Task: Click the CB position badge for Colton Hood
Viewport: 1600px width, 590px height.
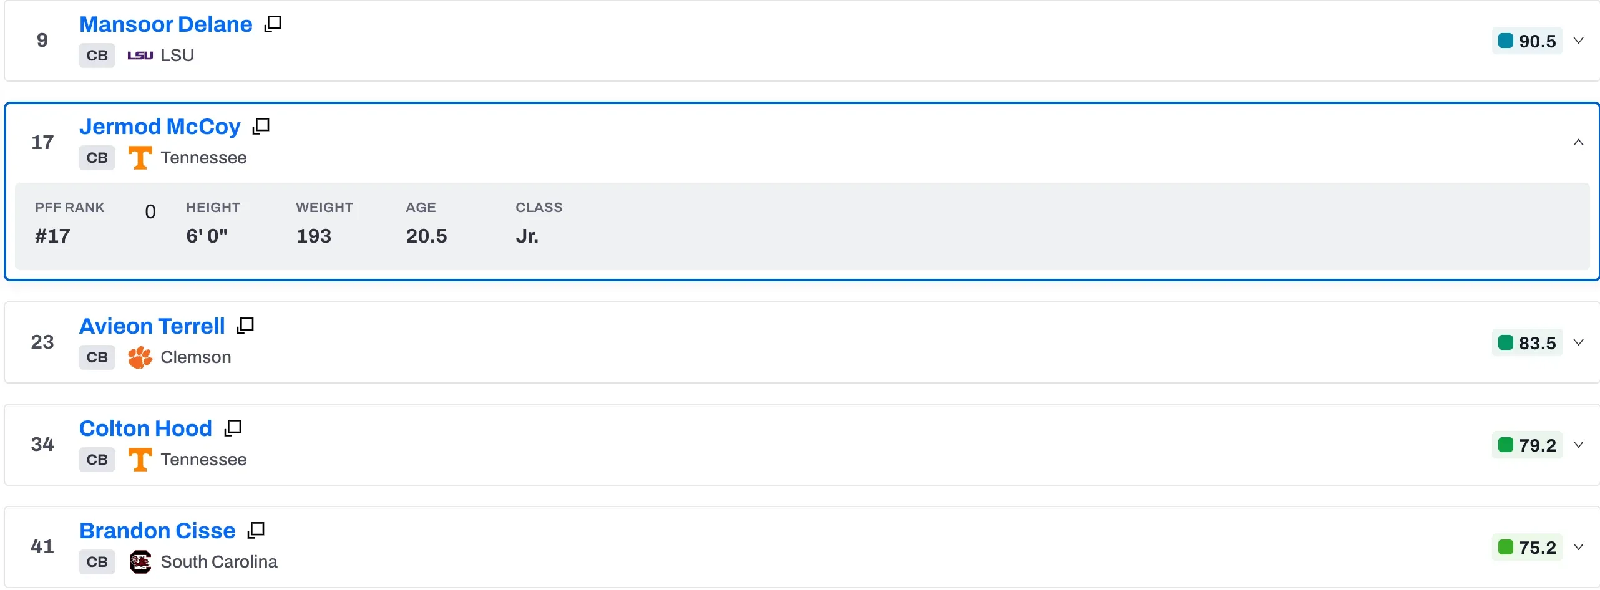Action: 97,460
